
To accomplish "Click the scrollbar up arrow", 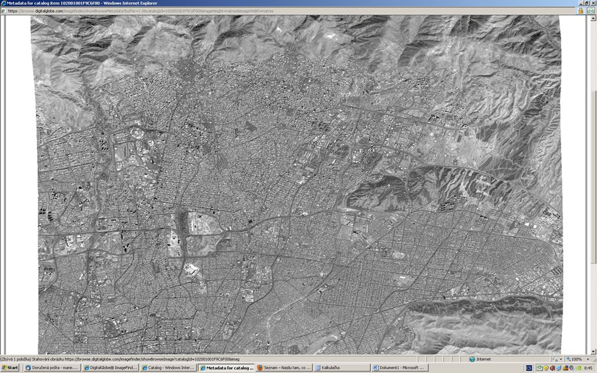I will click(594, 19).
